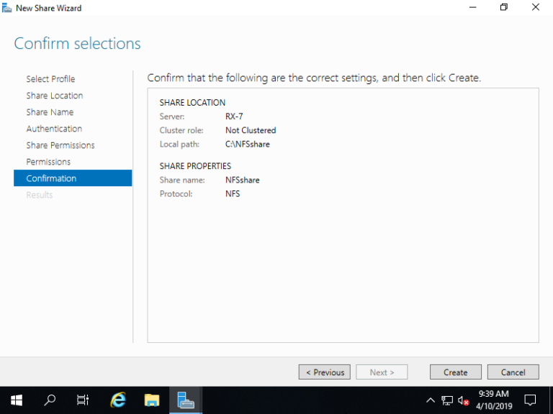
Task: Navigate to the Permissions step
Action: [x=48, y=162]
